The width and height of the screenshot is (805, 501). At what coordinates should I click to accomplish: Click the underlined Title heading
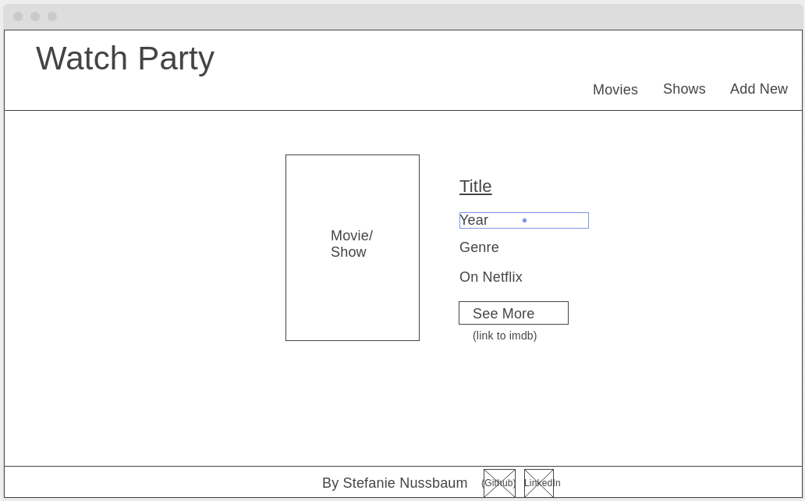[x=475, y=187]
